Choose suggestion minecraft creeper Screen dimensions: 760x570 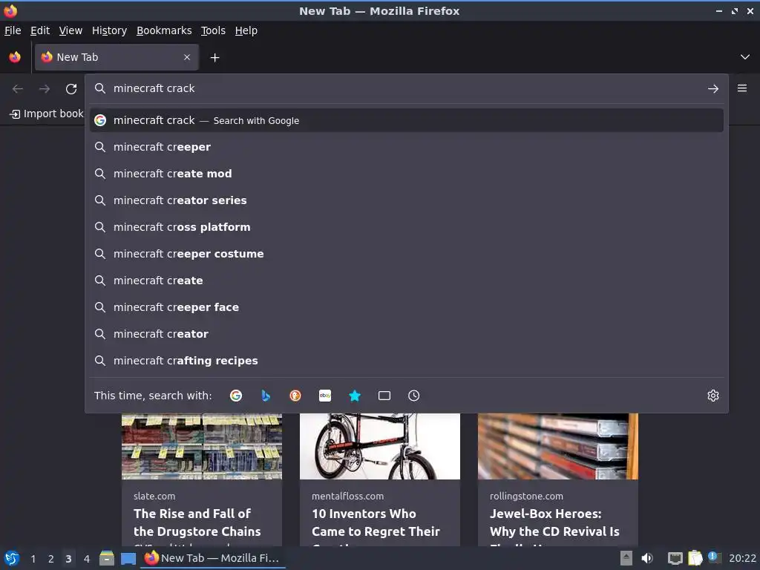click(x=406, y=147)
